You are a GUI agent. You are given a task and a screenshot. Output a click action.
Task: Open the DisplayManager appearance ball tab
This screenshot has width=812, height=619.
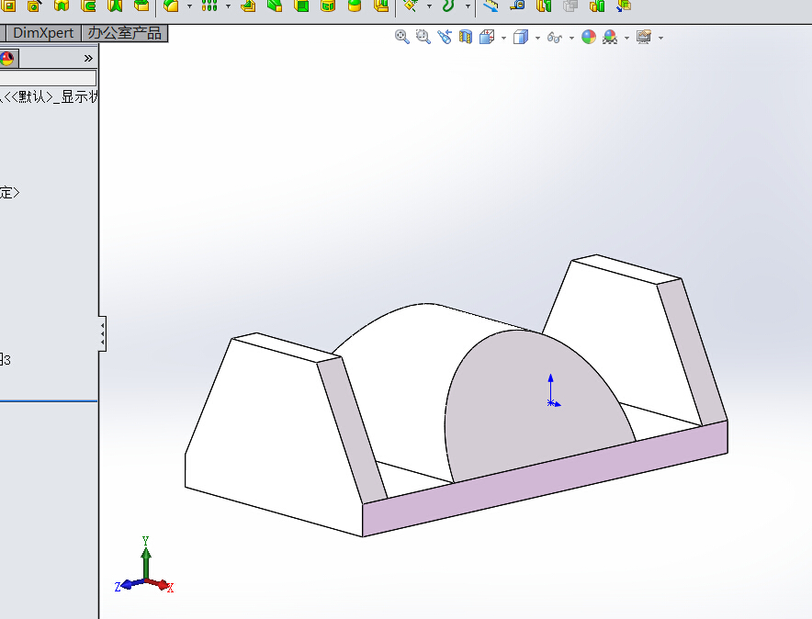(x=7, y=59)
